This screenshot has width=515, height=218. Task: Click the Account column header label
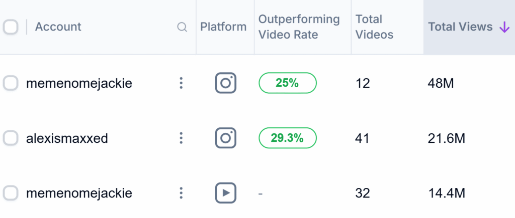point(58,27)
